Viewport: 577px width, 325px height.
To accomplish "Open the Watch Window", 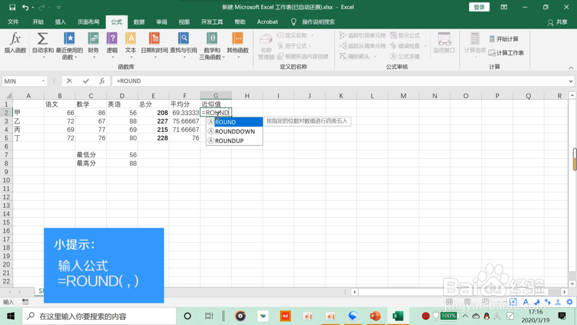I will click(x=444, y=43).
